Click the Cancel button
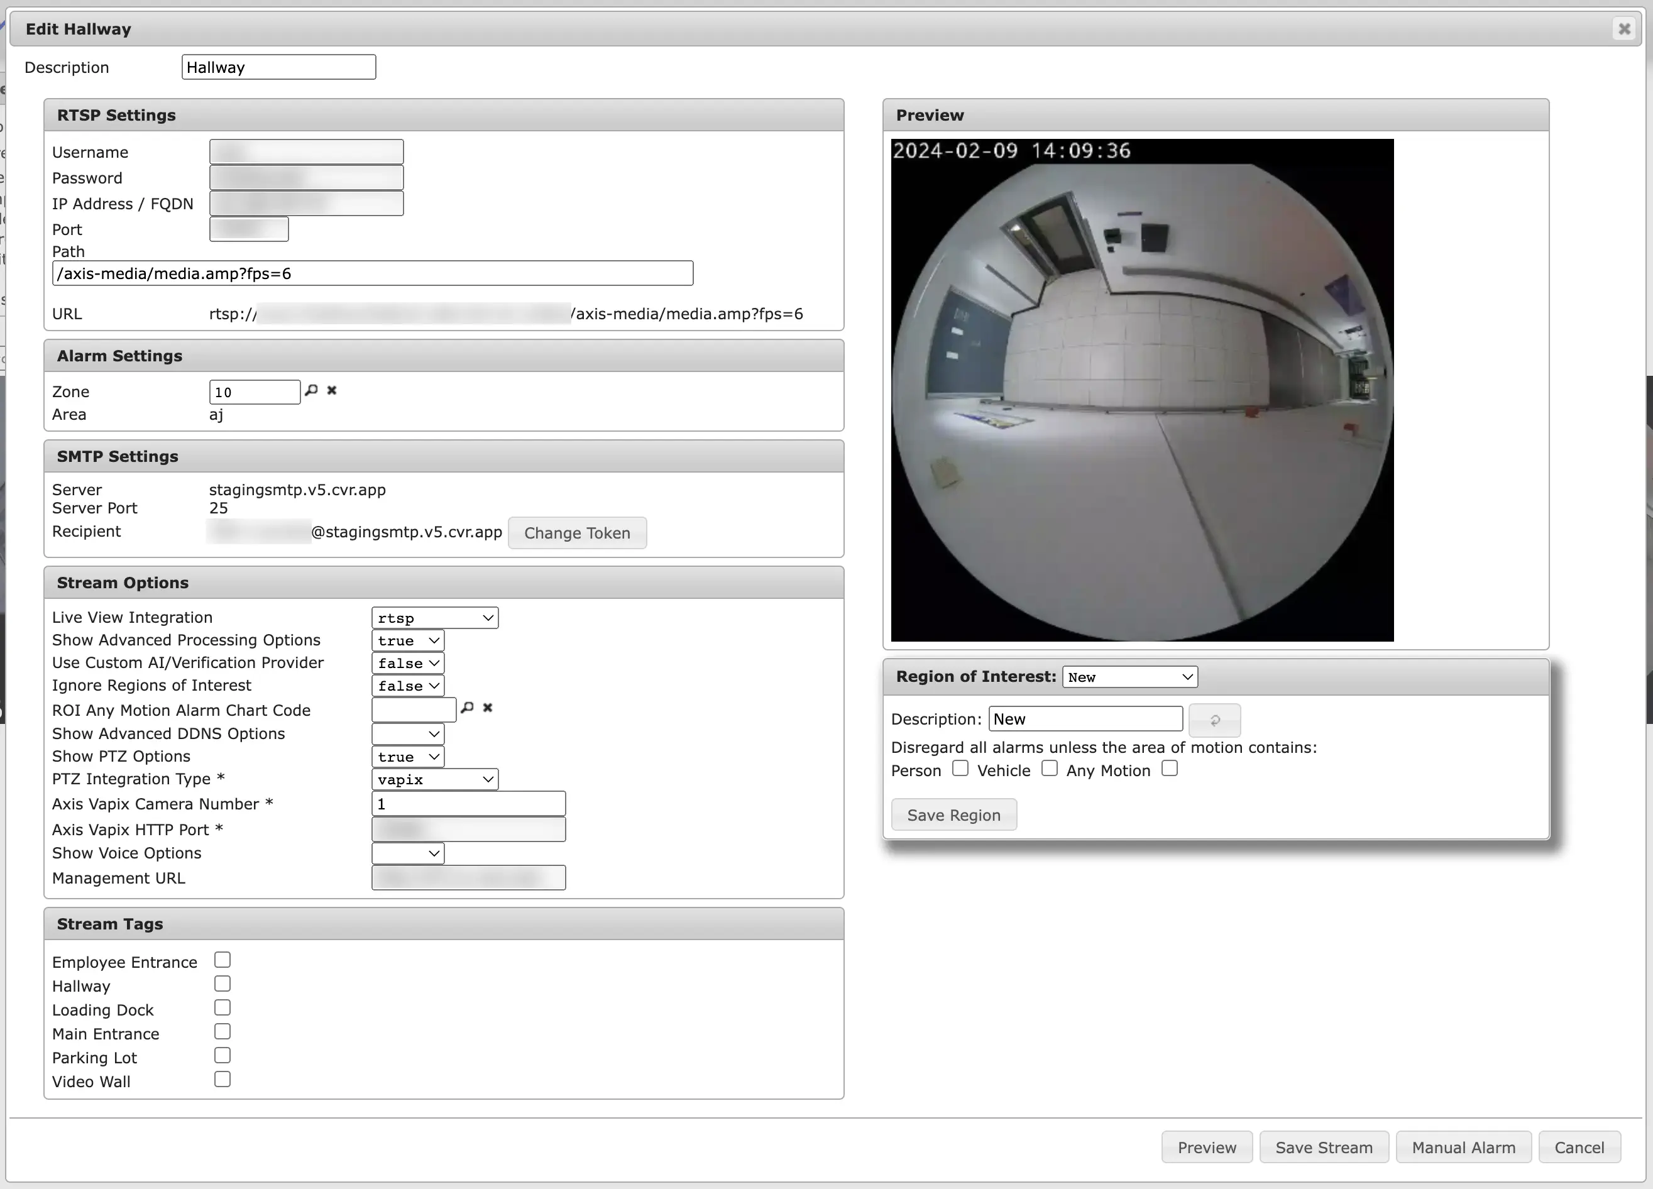This screenshot has width=1653, height=1189. (1579, 1148)
